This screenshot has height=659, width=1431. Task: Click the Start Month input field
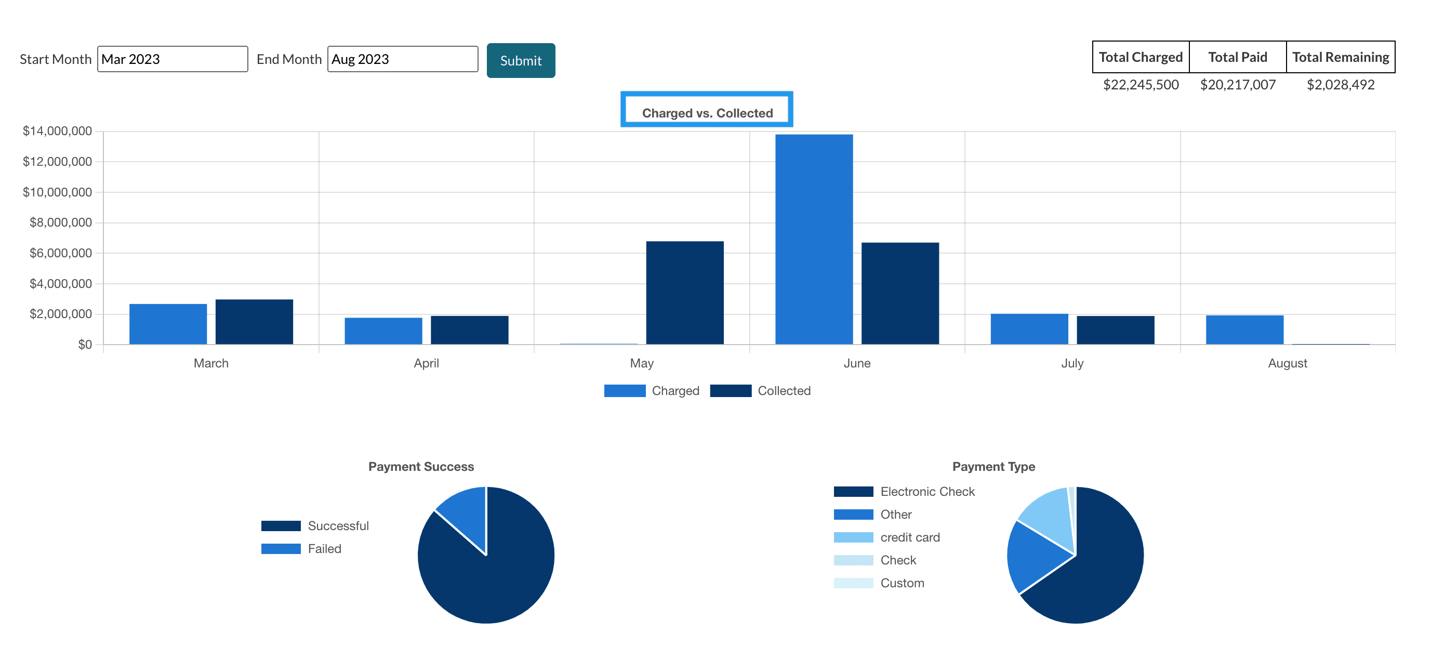pyautogui.click(x=172, y=59)
